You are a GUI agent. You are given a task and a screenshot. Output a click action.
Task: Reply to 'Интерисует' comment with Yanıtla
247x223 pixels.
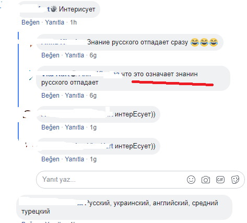(55, 22)
